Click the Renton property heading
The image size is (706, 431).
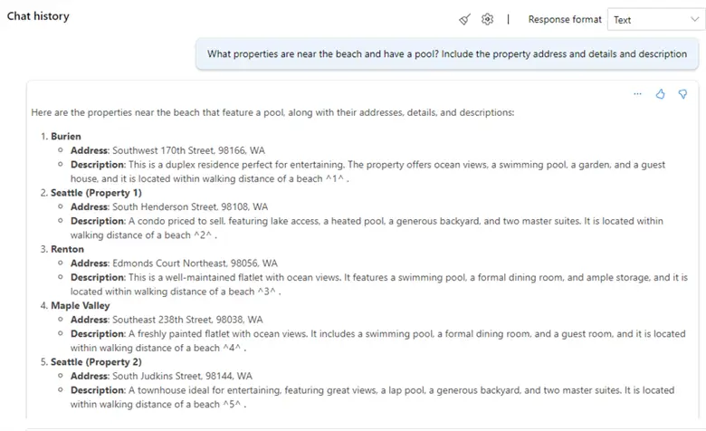tap(67, 249)
